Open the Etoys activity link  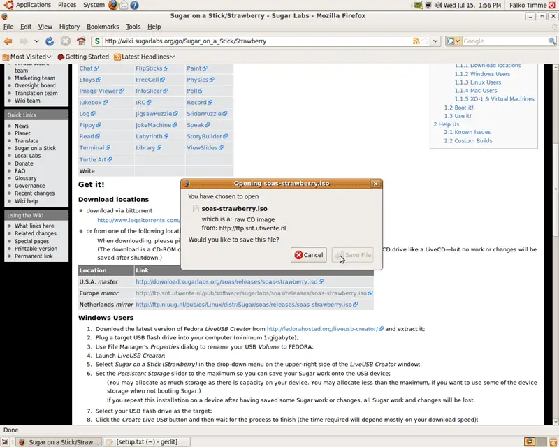90,80
